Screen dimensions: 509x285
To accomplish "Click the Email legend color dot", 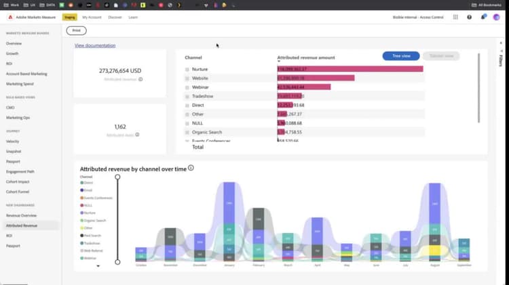I will point(82,190).
